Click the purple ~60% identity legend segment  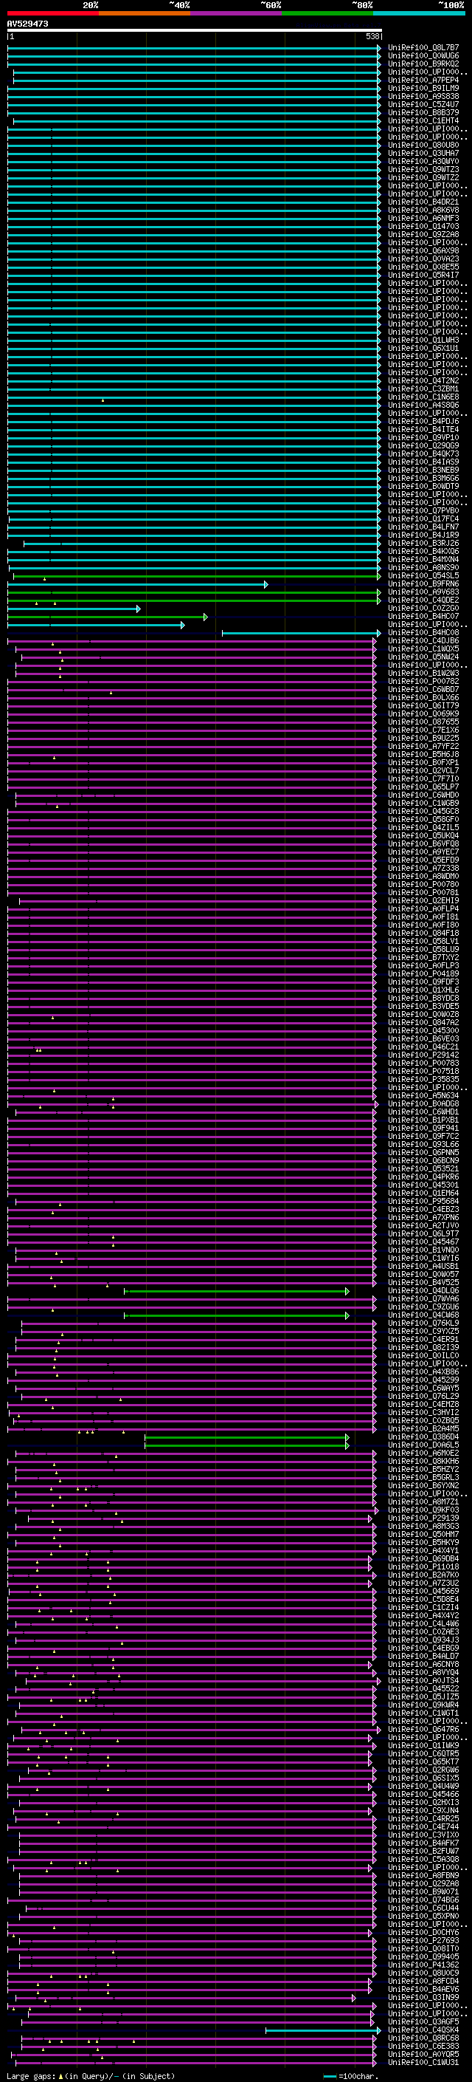(x=237, y=13)
